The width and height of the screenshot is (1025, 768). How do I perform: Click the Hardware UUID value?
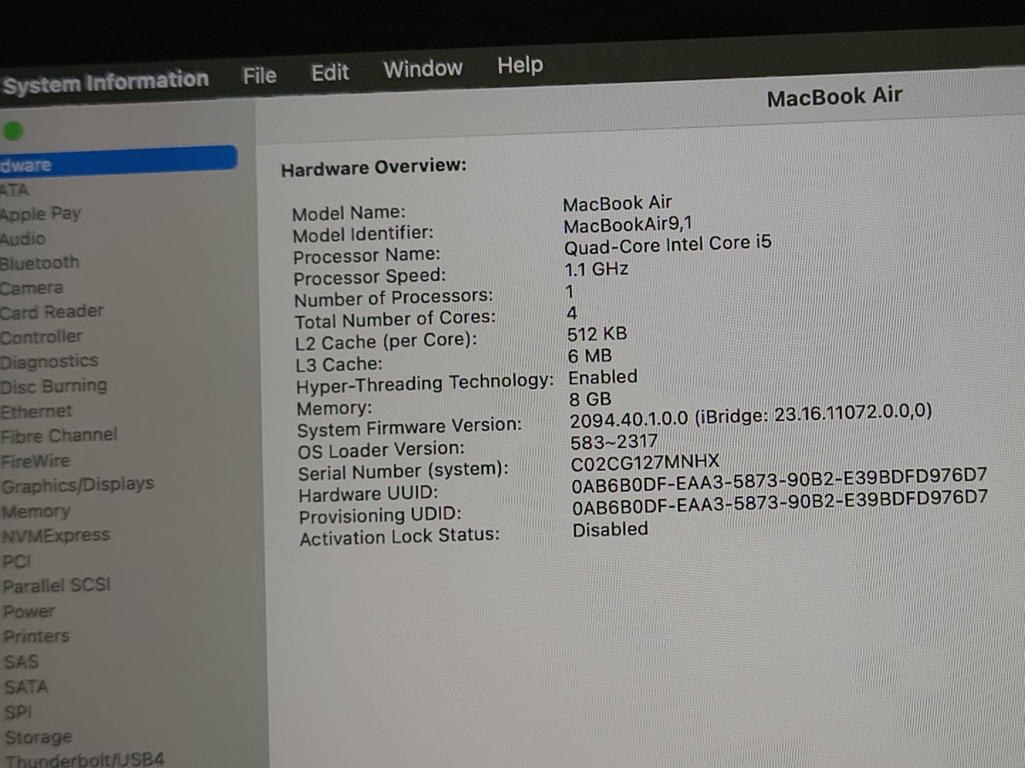[779, 480]
